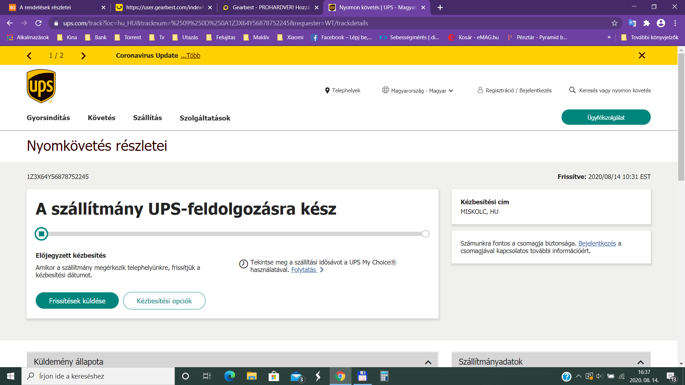Open the Bejelentkezés link in sidebar

pyautogui.click(x=597, y=243)
